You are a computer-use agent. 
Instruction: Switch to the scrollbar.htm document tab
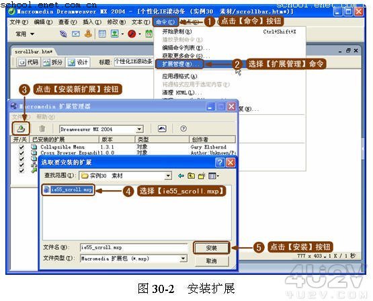(x=34, y=51)
